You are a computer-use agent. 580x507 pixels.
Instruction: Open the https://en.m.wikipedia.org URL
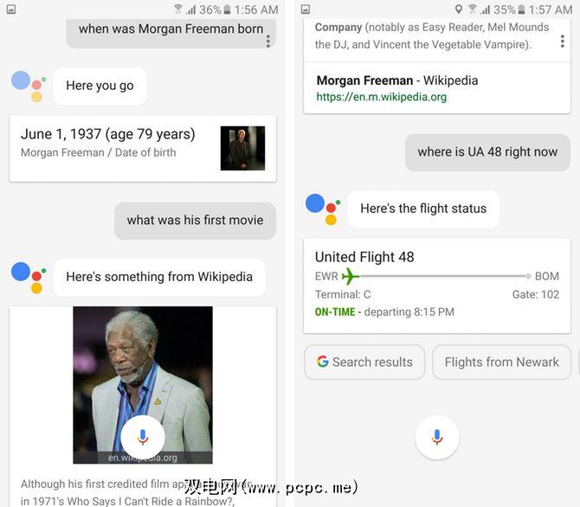tap(382, 97)
